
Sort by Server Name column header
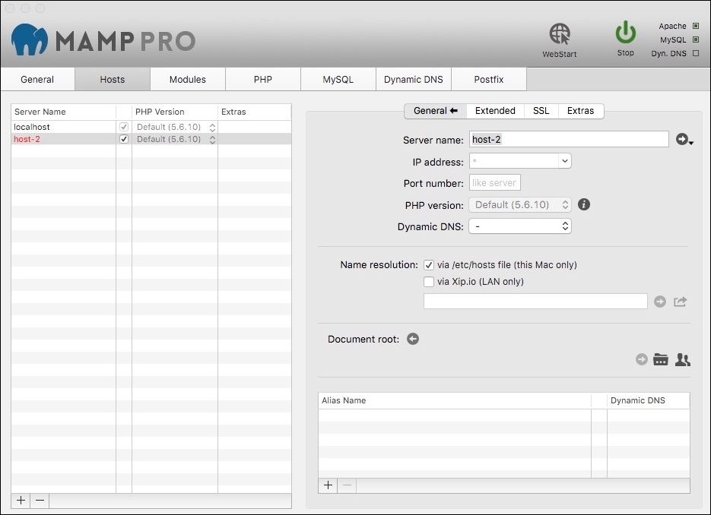point(63,112)
